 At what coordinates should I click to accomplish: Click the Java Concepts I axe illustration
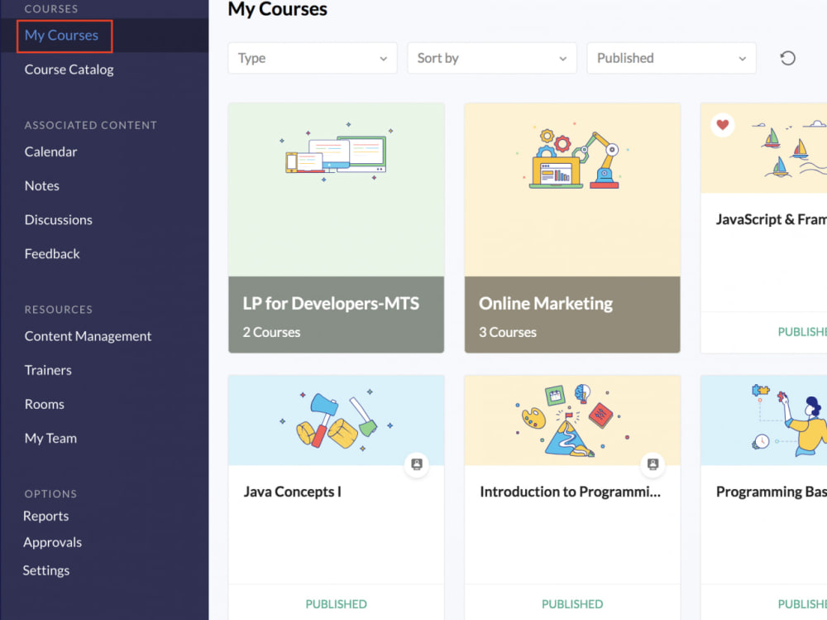click(337, 421)
